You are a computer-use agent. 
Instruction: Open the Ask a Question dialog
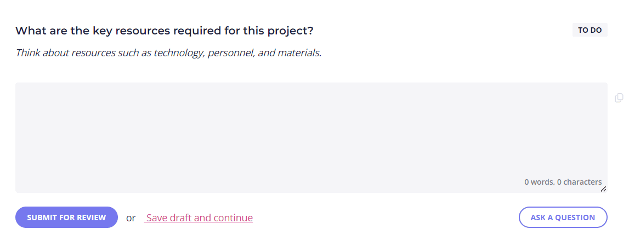coord(563,218)
